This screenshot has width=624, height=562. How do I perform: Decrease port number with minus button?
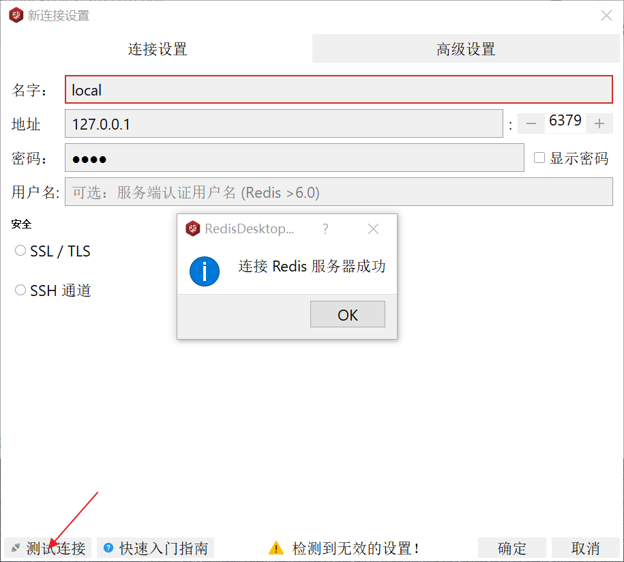click(531, 123)
